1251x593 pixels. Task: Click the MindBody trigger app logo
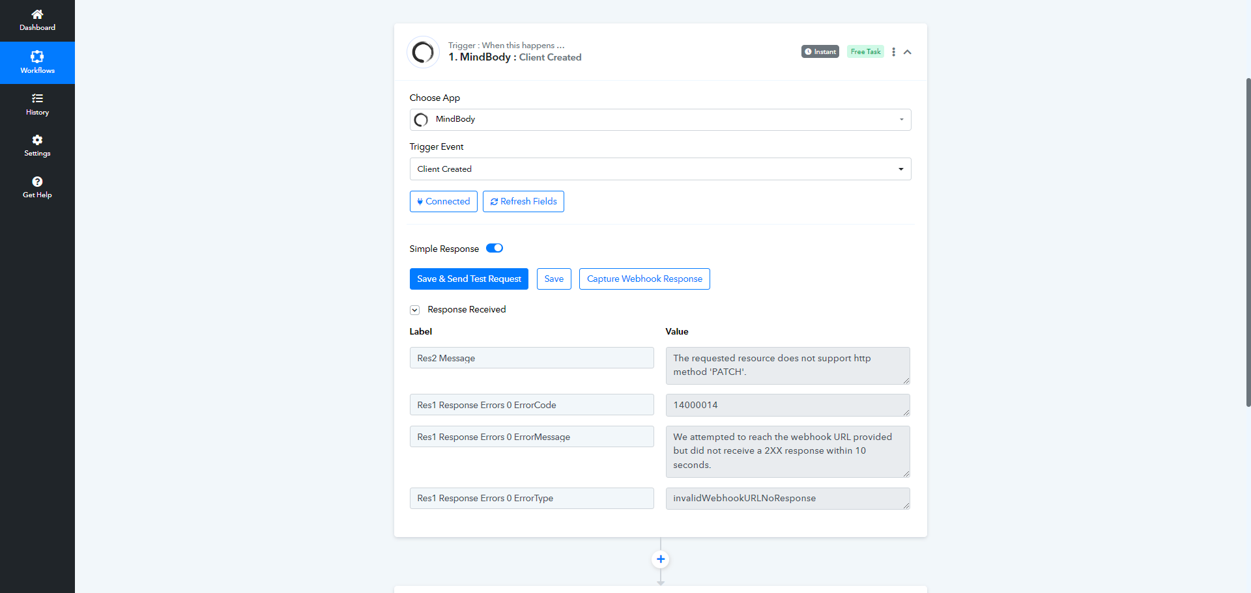click(x=423, y=52)
